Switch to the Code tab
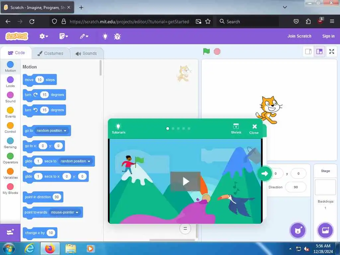340x255 pixels. [16, 53]
